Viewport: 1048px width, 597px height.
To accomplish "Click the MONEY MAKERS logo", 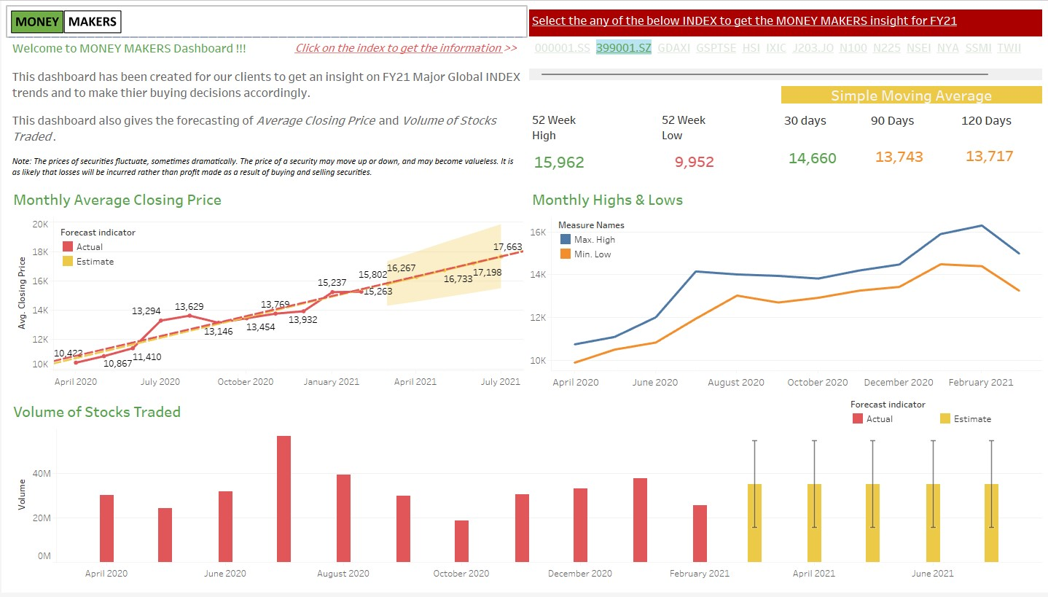I will point(65,21).
